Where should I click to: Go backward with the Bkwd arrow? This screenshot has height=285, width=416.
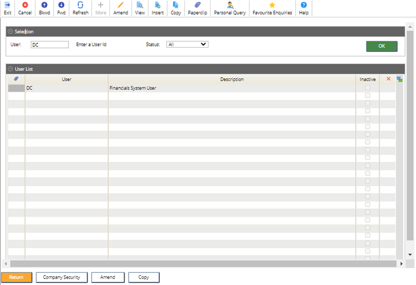(x=44, y=5)
